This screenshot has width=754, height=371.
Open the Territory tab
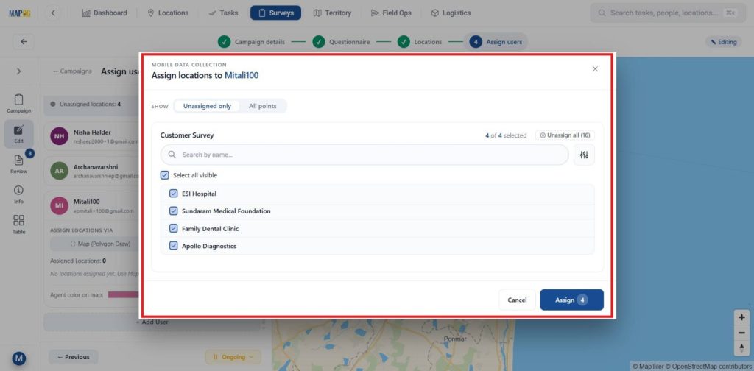332,13
